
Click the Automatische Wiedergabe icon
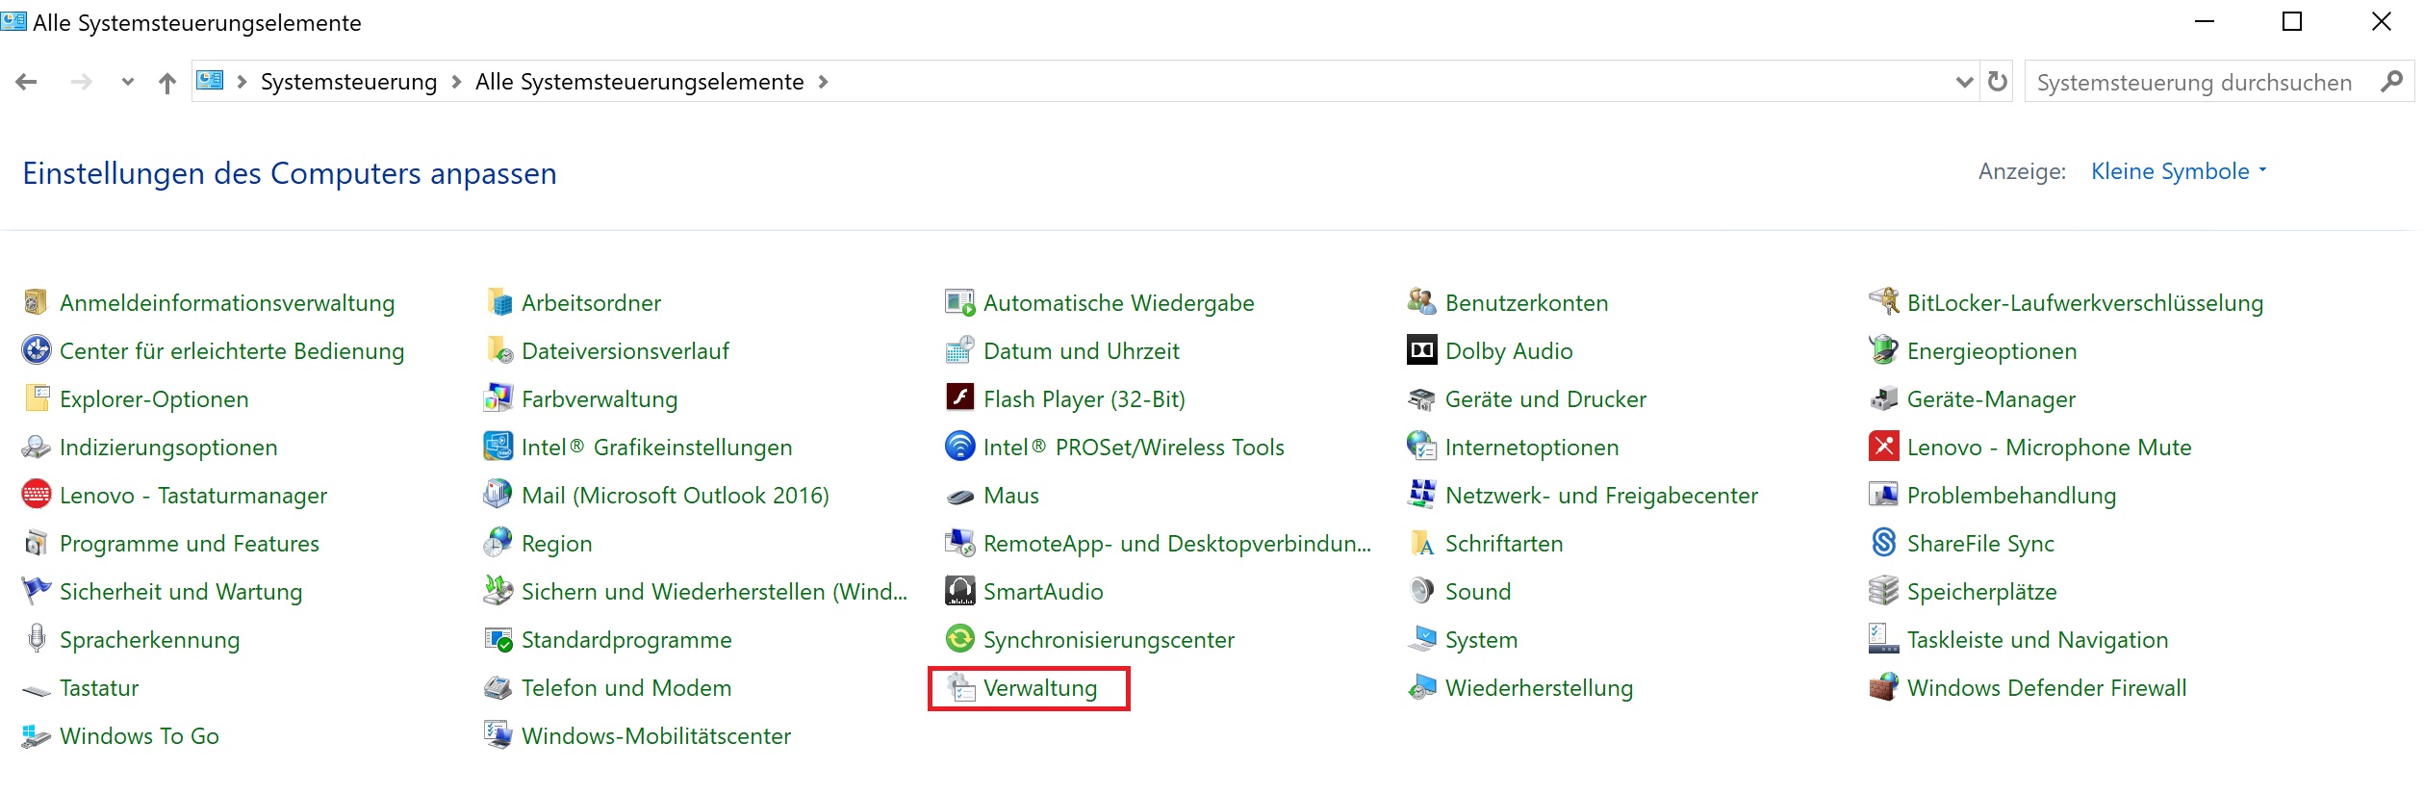click(x=960, y=302)
